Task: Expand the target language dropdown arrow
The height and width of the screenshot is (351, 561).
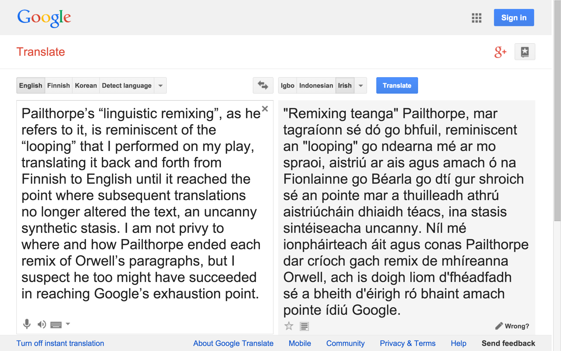Action: 361,86
